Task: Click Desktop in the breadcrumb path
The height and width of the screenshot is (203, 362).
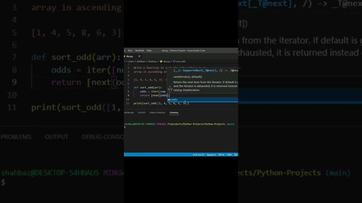Action: pos(152,61)
